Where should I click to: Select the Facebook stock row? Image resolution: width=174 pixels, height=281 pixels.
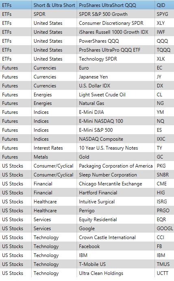tap(87, 246)
